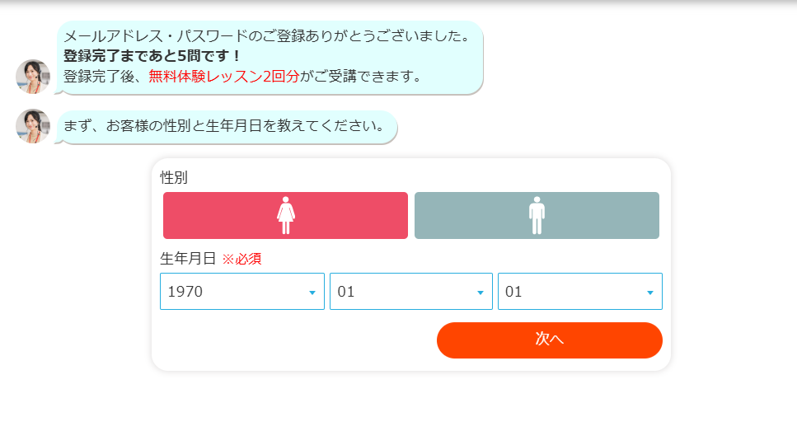Click the 性別 label
This screenshot has width=797, height=445.
point(174,178)
